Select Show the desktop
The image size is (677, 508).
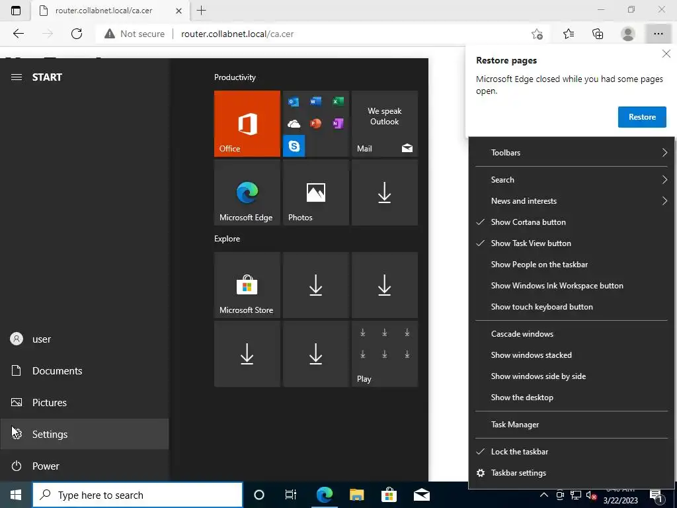click(572, 398)
